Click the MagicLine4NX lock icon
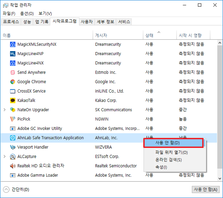The image size is (223, 198). [x=13, y=63]
